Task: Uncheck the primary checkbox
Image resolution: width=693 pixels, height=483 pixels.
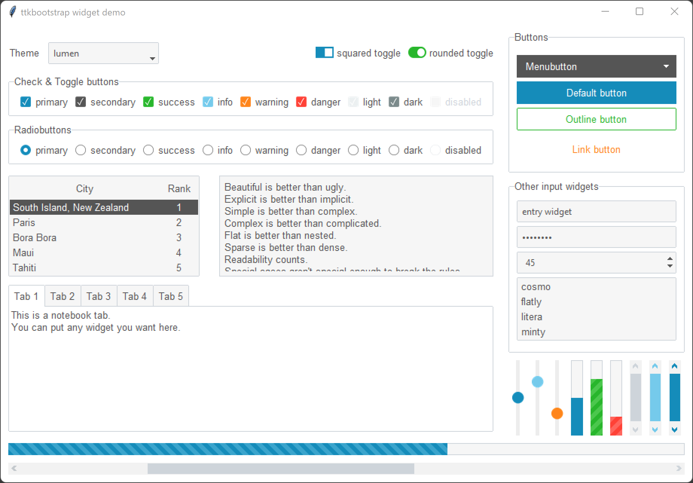Action: [x=25, y=102]
